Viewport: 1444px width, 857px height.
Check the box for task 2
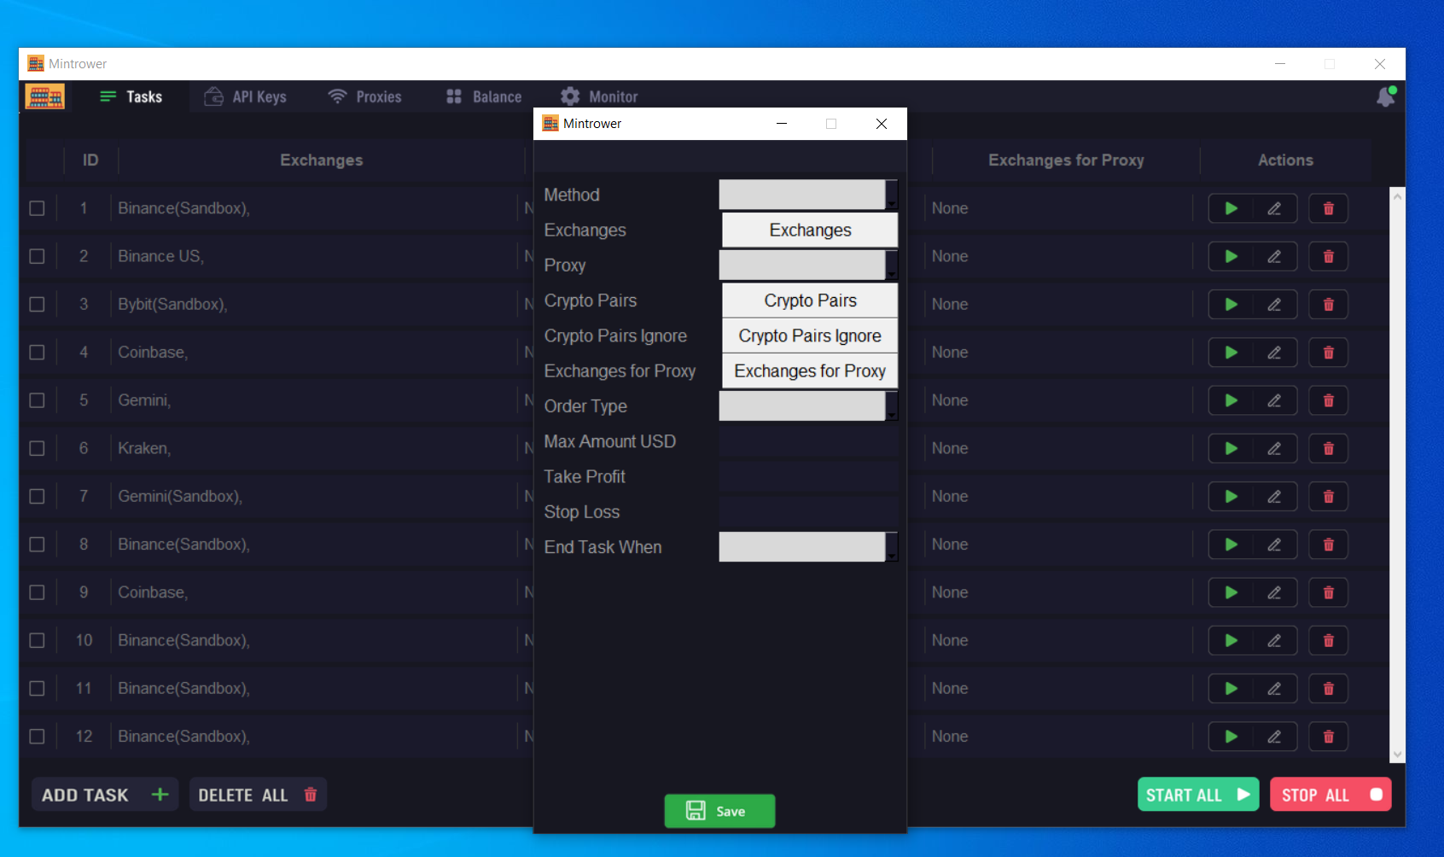click(x=38, y=256)
